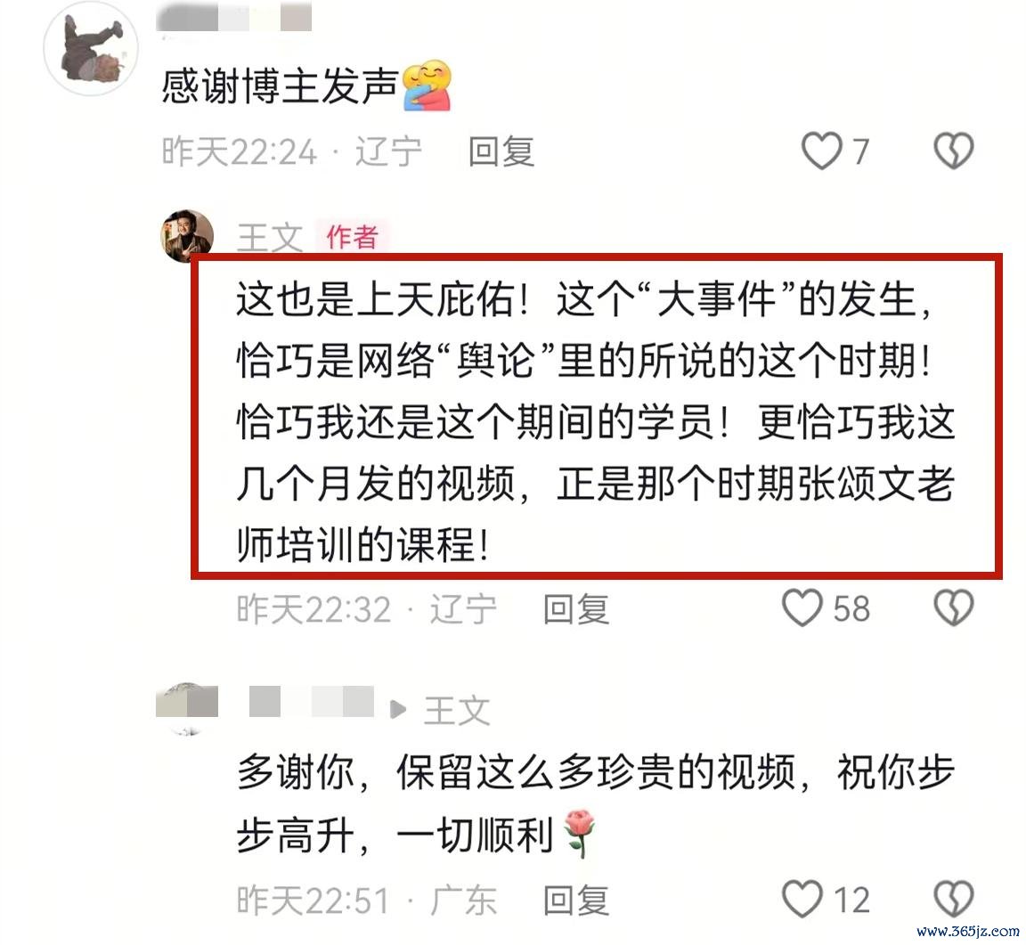Screen dimensions: 1026x945
Task: Open the mentioned 王文 link after arrow
Action: 457,710
